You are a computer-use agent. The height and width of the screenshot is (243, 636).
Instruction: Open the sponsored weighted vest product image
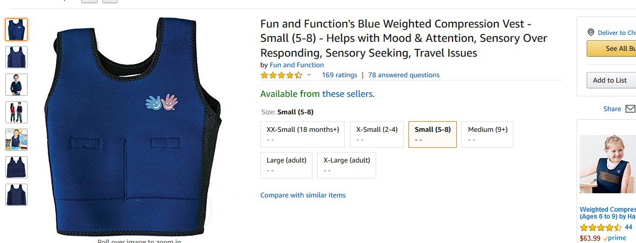pos(607,164)
